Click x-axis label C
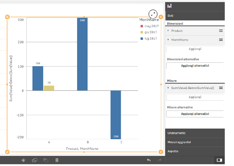This screenshot has width=234, height=166. point(121,142)
